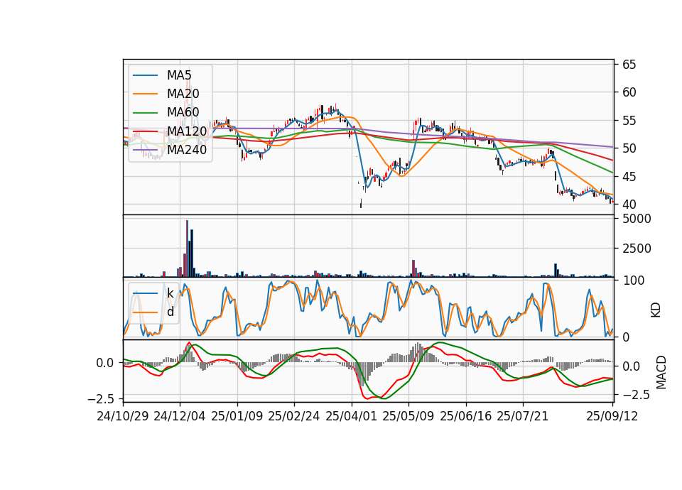This screenshot has width=682, height=490.
Task: Click the MA5 legend label
Action: pyautogui.click(x=179, y=75)
